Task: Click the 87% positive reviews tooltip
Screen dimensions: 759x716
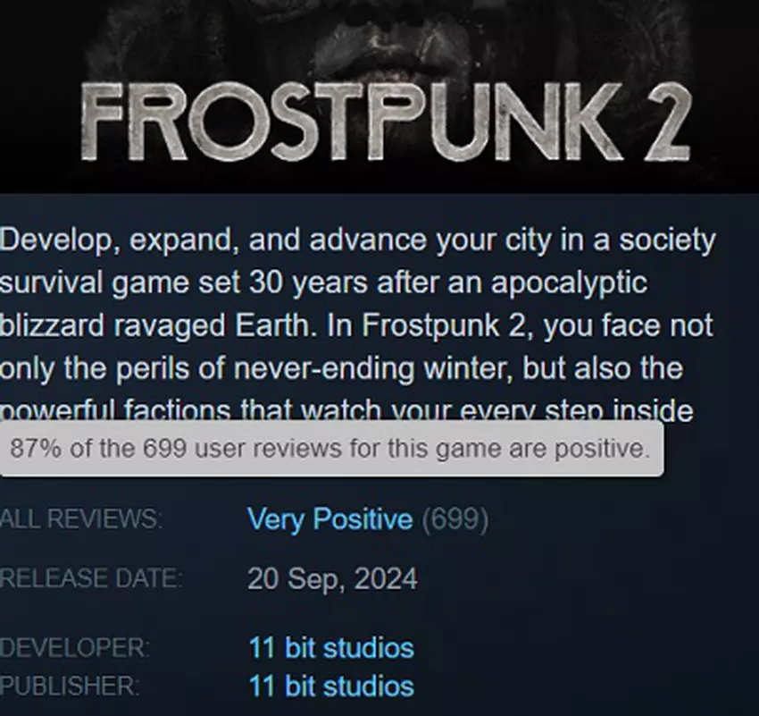Action: [x=331, y=449]
